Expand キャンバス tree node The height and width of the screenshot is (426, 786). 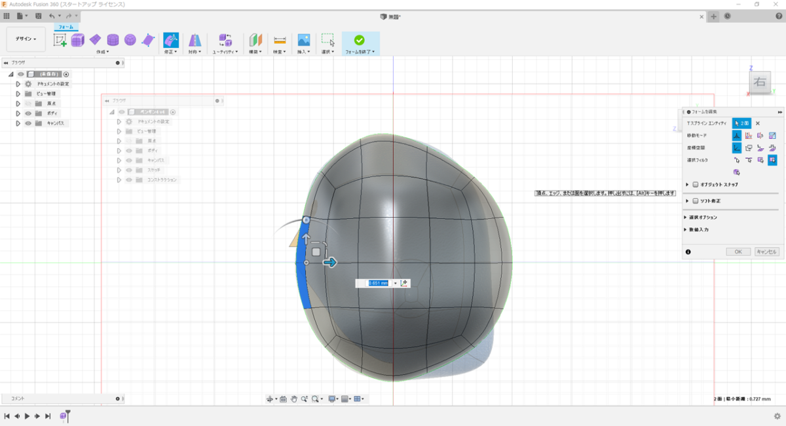coord(18,123)
